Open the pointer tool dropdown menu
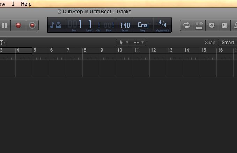 tap(124, 43)
